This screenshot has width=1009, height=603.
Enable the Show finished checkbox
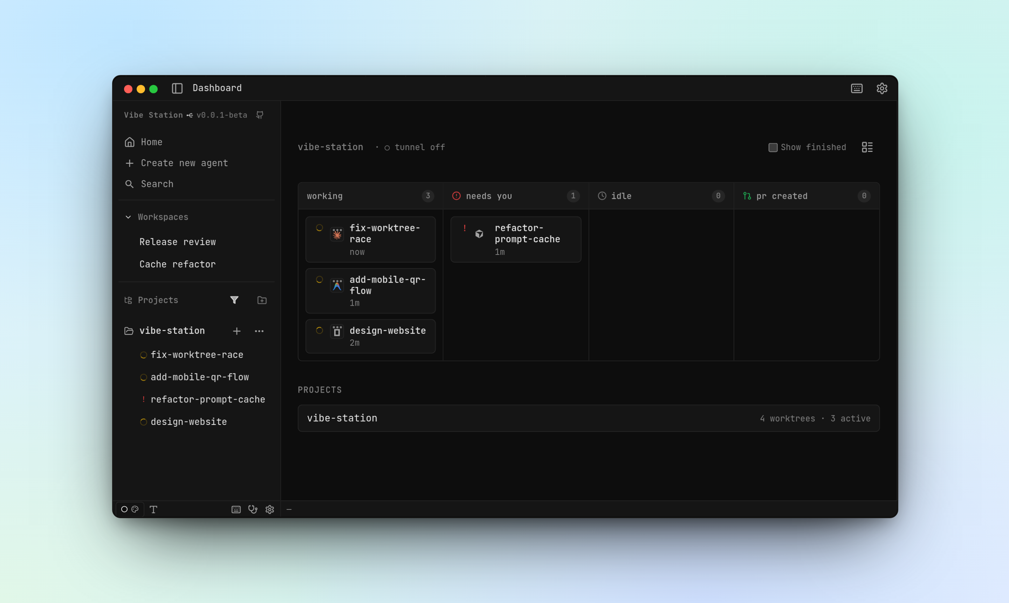(773, 148)
